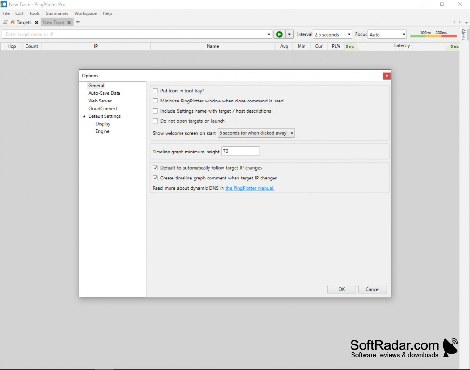
Task: Switch to the All Targets tab
Action: click(x=21, y=23)
